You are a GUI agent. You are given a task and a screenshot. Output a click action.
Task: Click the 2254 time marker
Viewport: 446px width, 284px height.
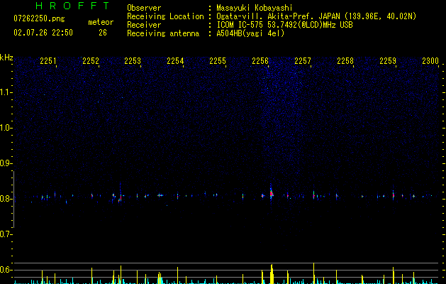click(x=175, y=61)
